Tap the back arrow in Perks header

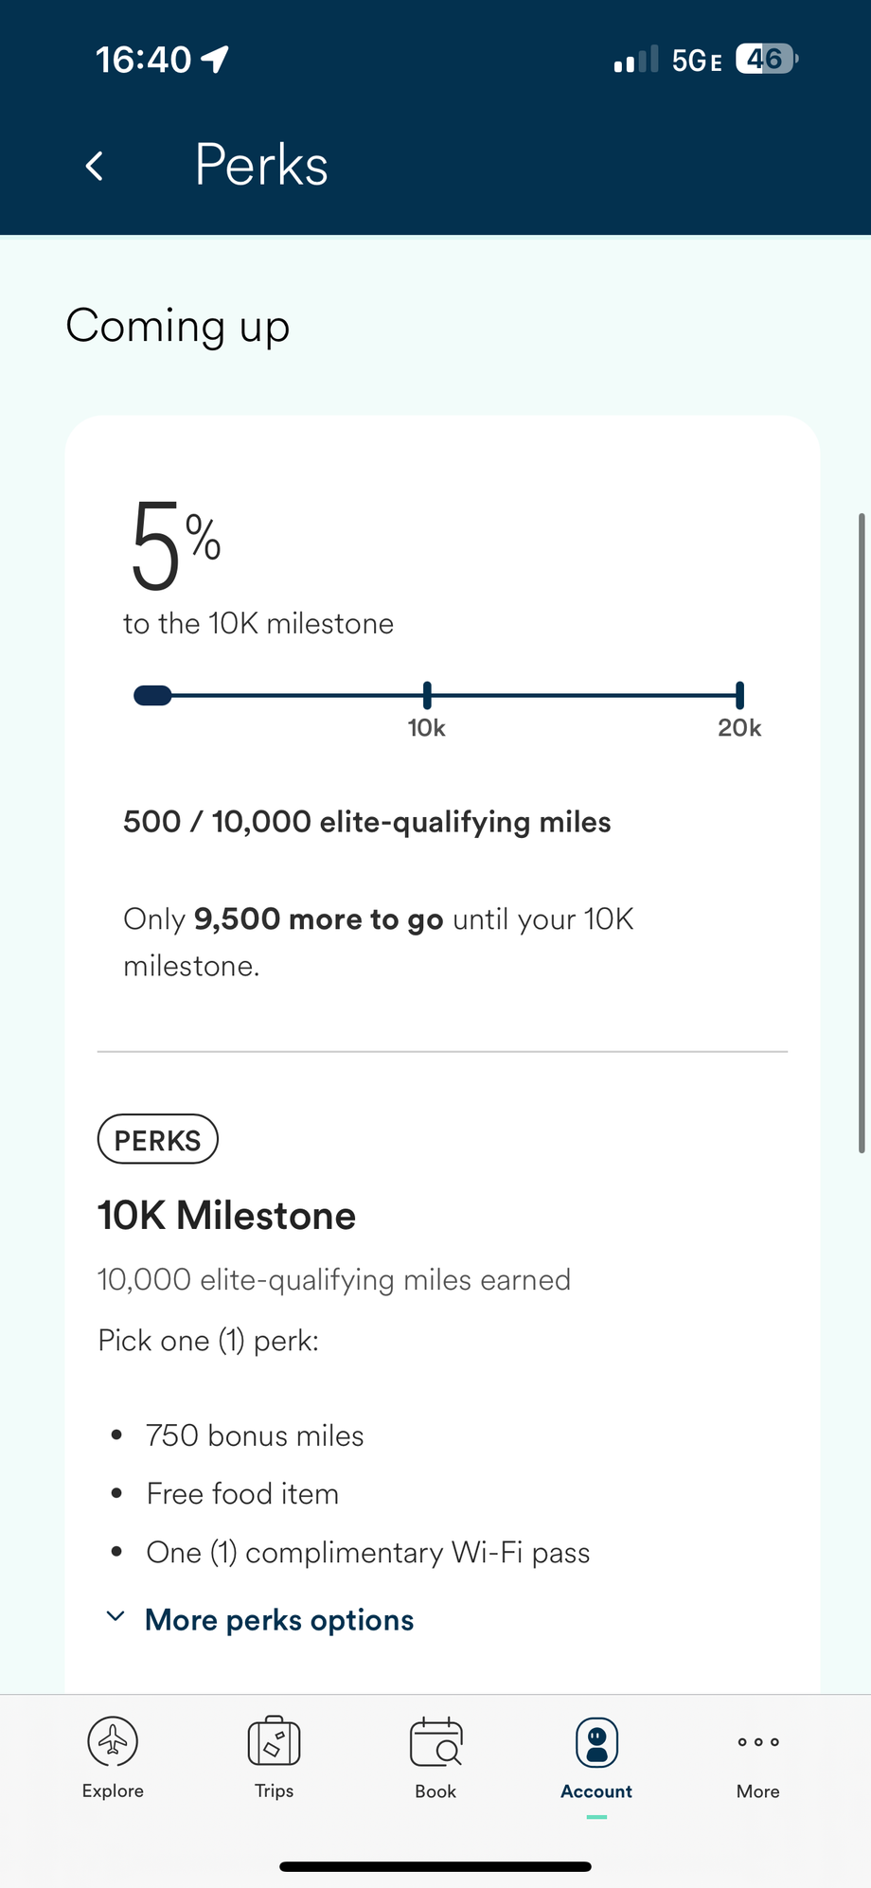(x=94, y=166)
